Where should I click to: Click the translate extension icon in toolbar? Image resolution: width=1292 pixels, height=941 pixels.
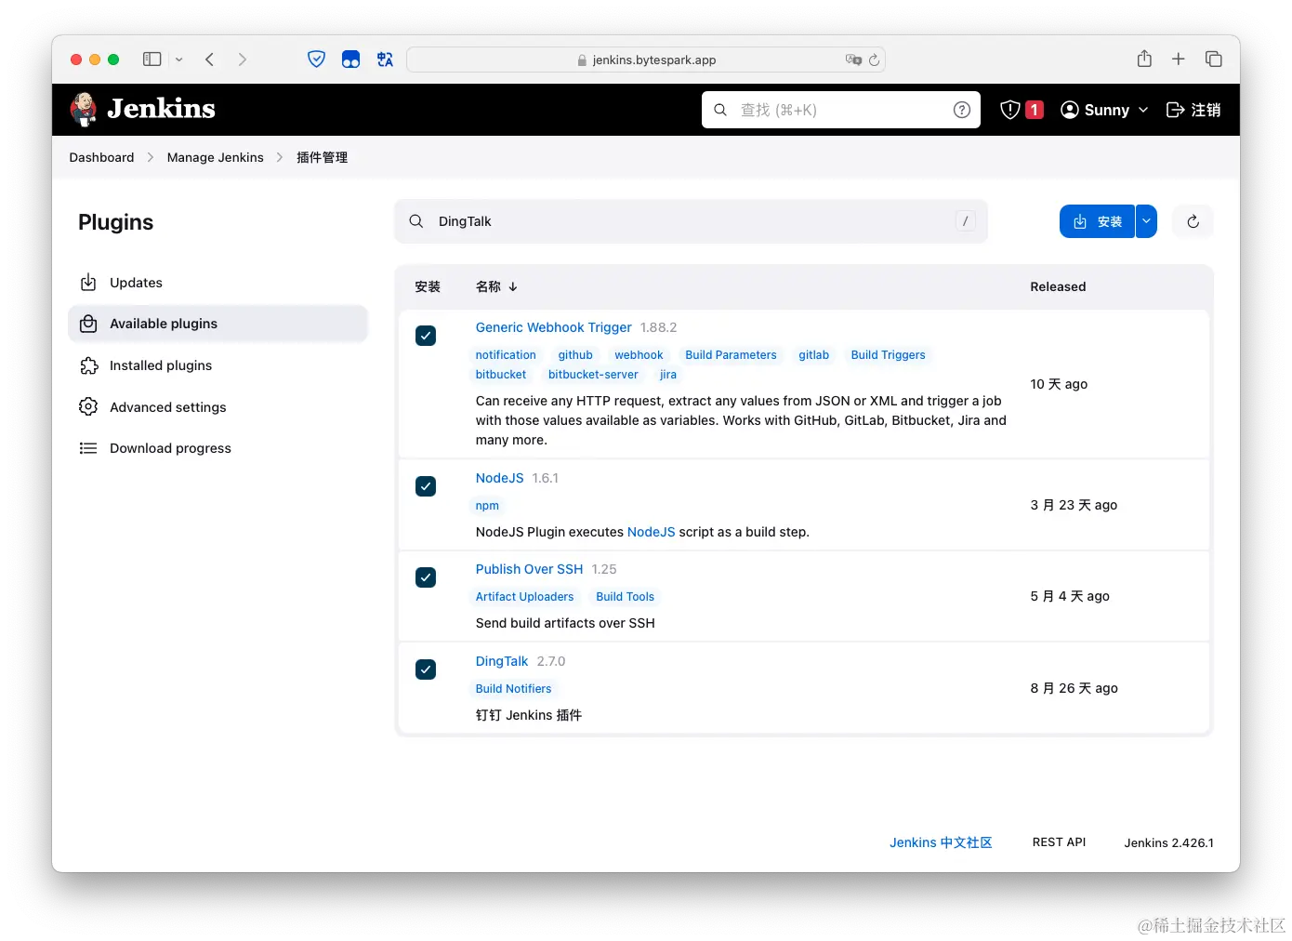point(385,60)
